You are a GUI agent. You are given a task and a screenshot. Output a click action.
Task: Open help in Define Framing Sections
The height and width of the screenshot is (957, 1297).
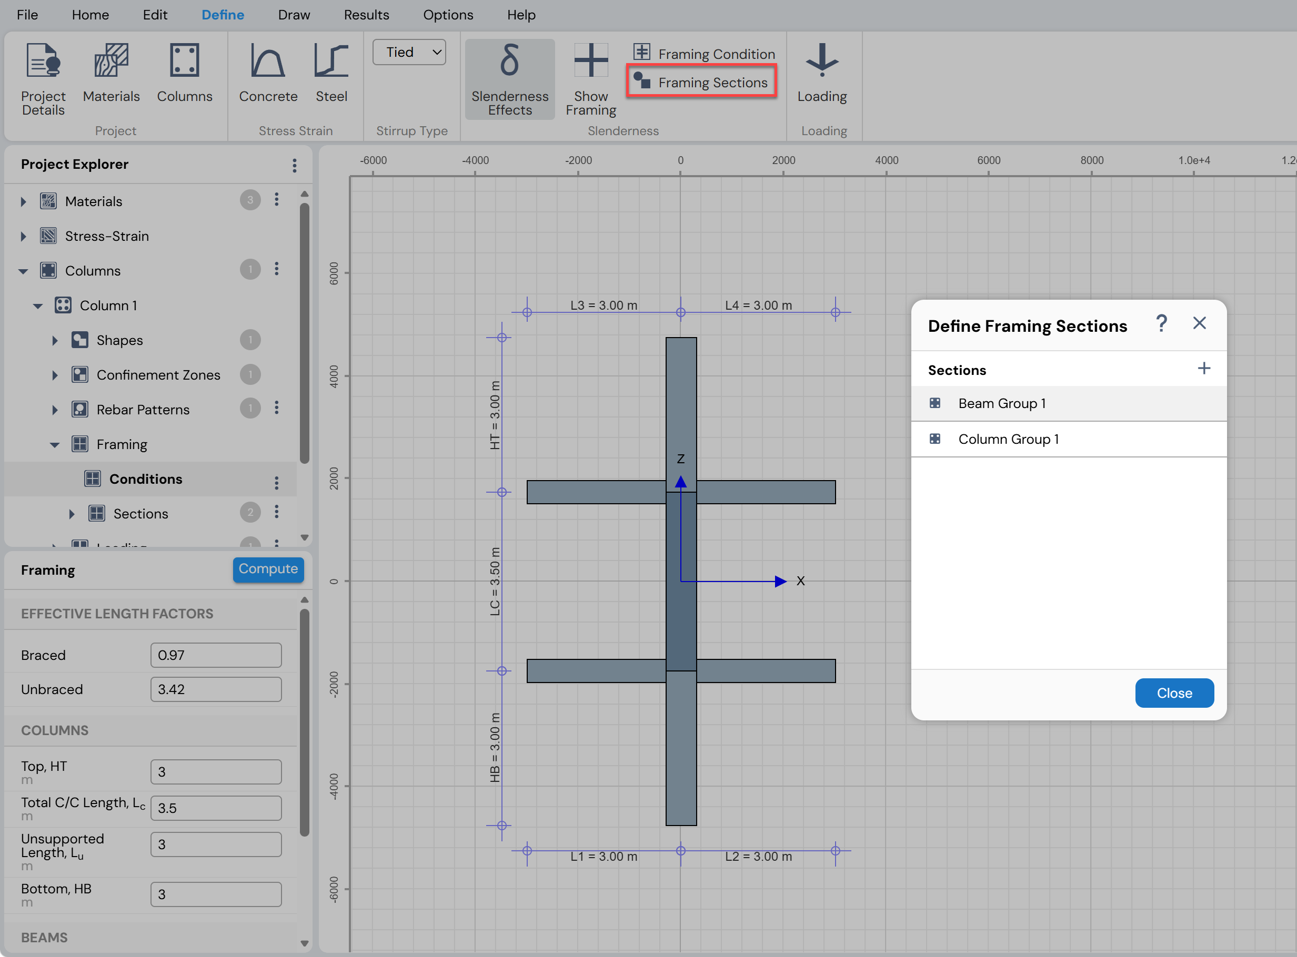[x=1161, y=323]
